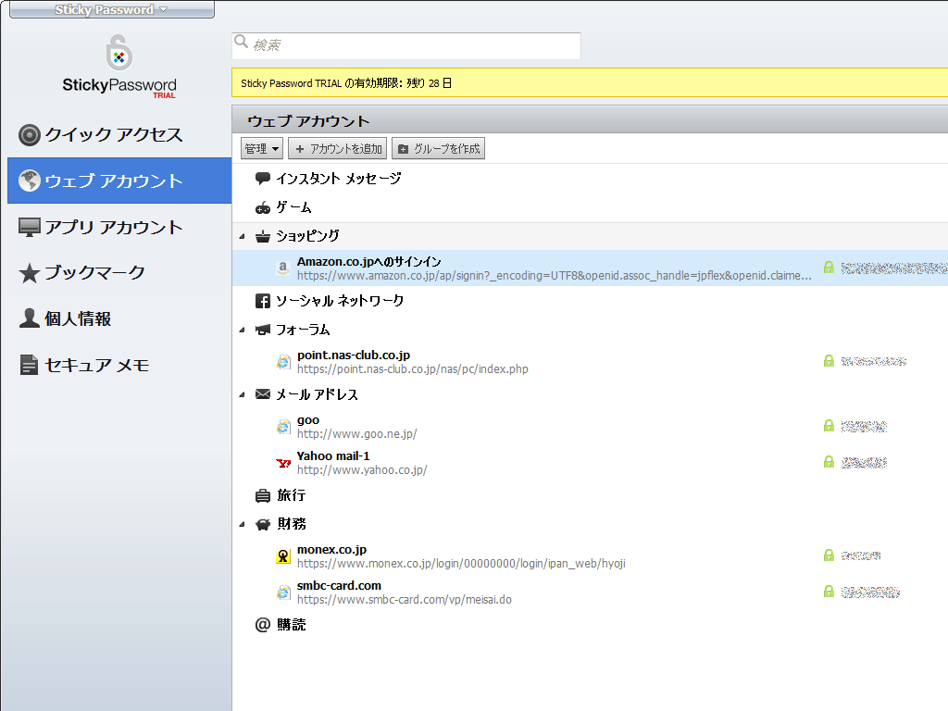Collapse the フォーラム group arrow

click(x=242, y=331)
